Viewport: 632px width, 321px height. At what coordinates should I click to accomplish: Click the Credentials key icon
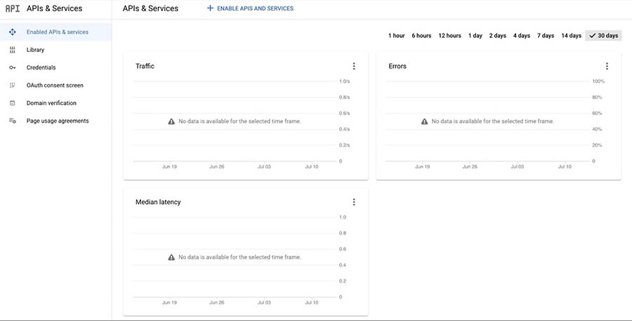click(12, 68)
